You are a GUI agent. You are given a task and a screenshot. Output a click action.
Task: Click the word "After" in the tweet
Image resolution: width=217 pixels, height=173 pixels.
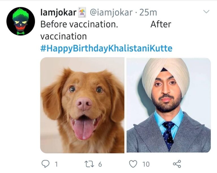tap(161, 24)
